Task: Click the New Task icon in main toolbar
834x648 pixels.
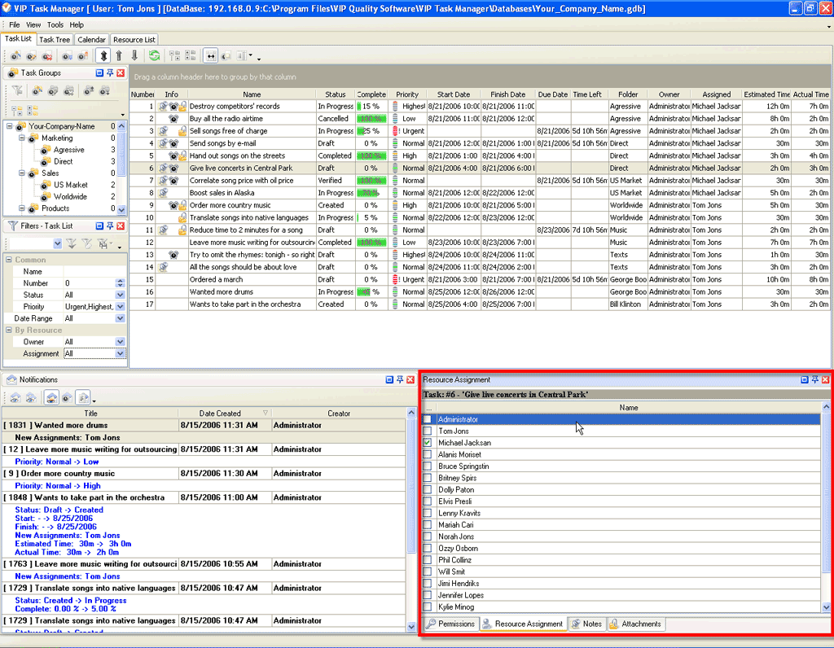Action: (x=15, y=56)
